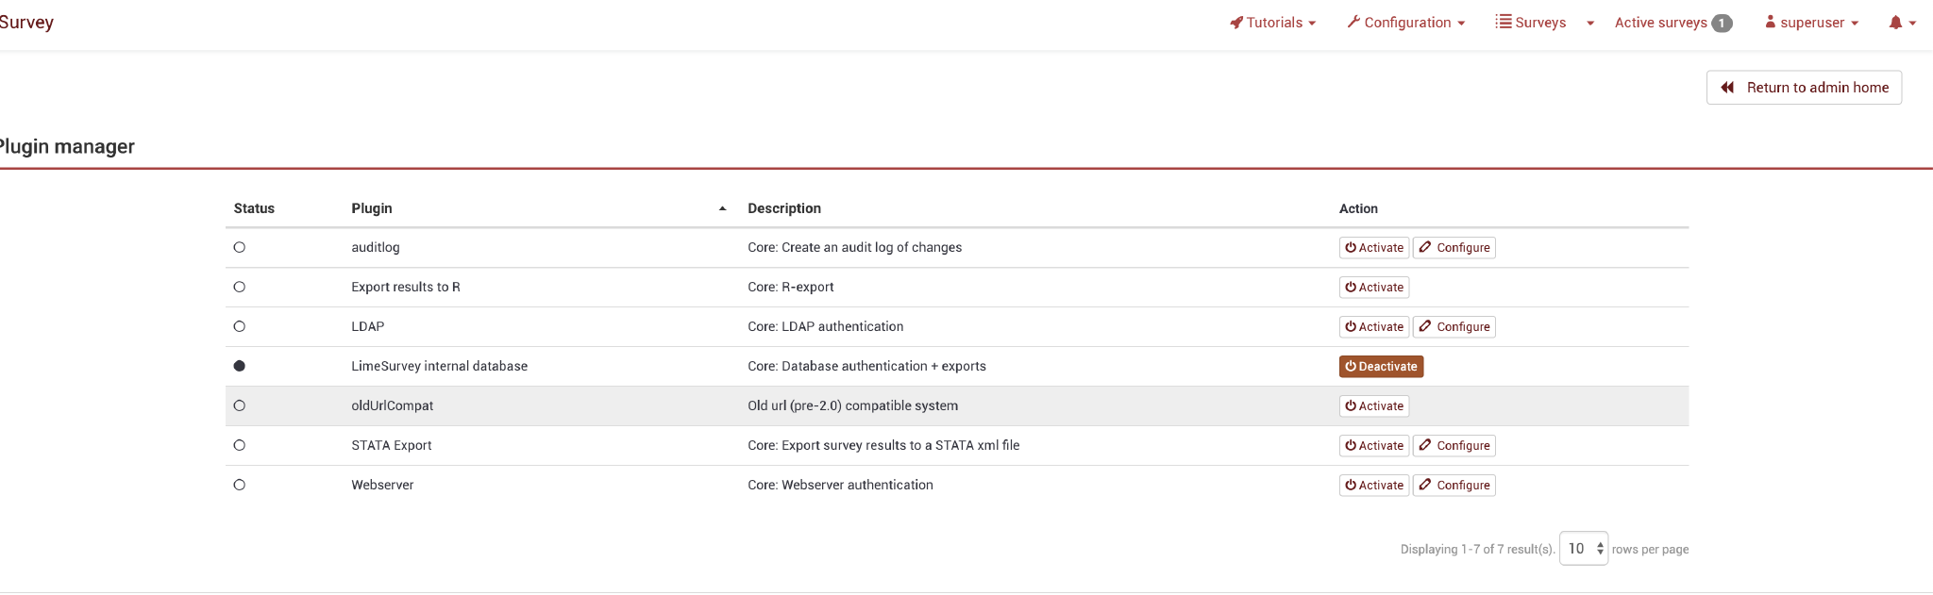Click the 'Core: Webserver authentication' description
Viewport: 1933px width, 595px height.
click(x=840, y=485)
